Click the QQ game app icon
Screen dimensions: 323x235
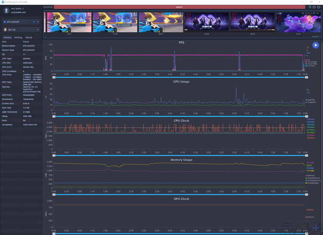[5, 30]
